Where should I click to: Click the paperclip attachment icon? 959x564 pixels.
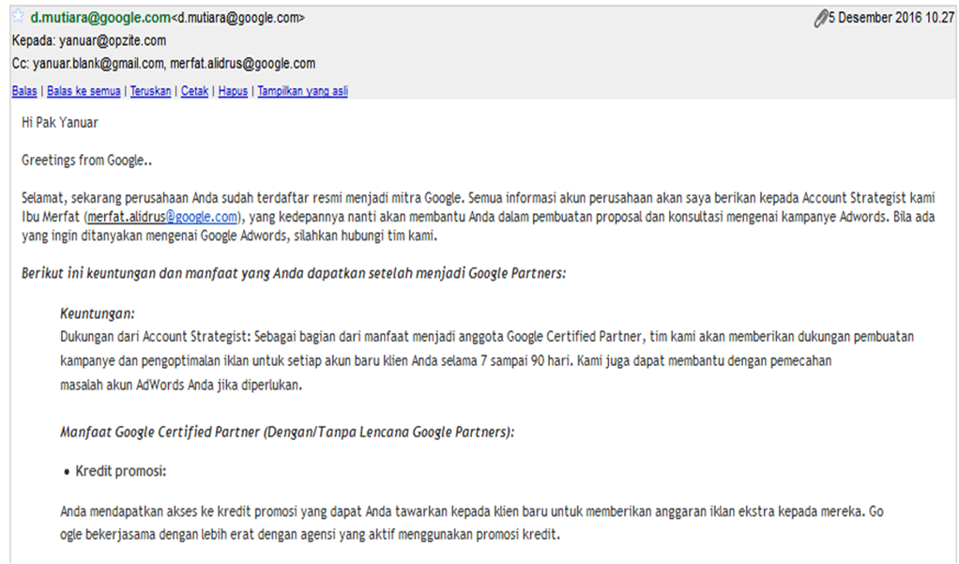tap(820, 19)
